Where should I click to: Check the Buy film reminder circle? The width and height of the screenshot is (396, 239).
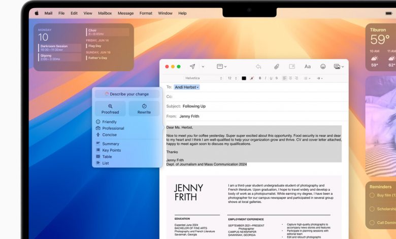[372, 195]
